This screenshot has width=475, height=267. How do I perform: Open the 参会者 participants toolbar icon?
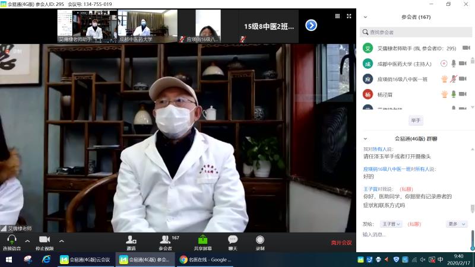[164, 239]
